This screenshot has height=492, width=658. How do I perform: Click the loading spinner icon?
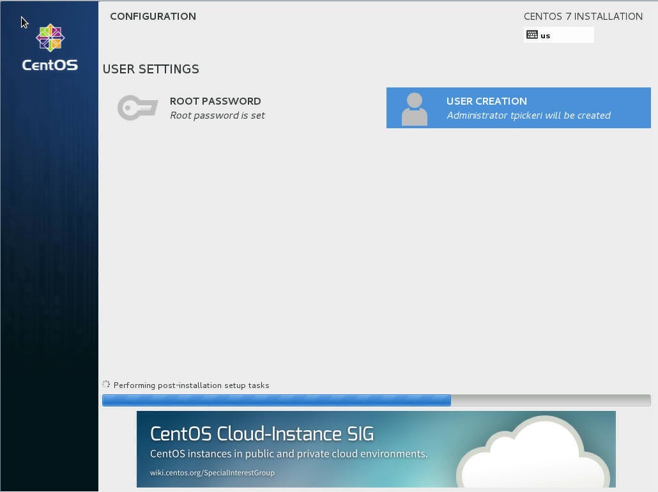pyautogui.click(x=106, y=385)
